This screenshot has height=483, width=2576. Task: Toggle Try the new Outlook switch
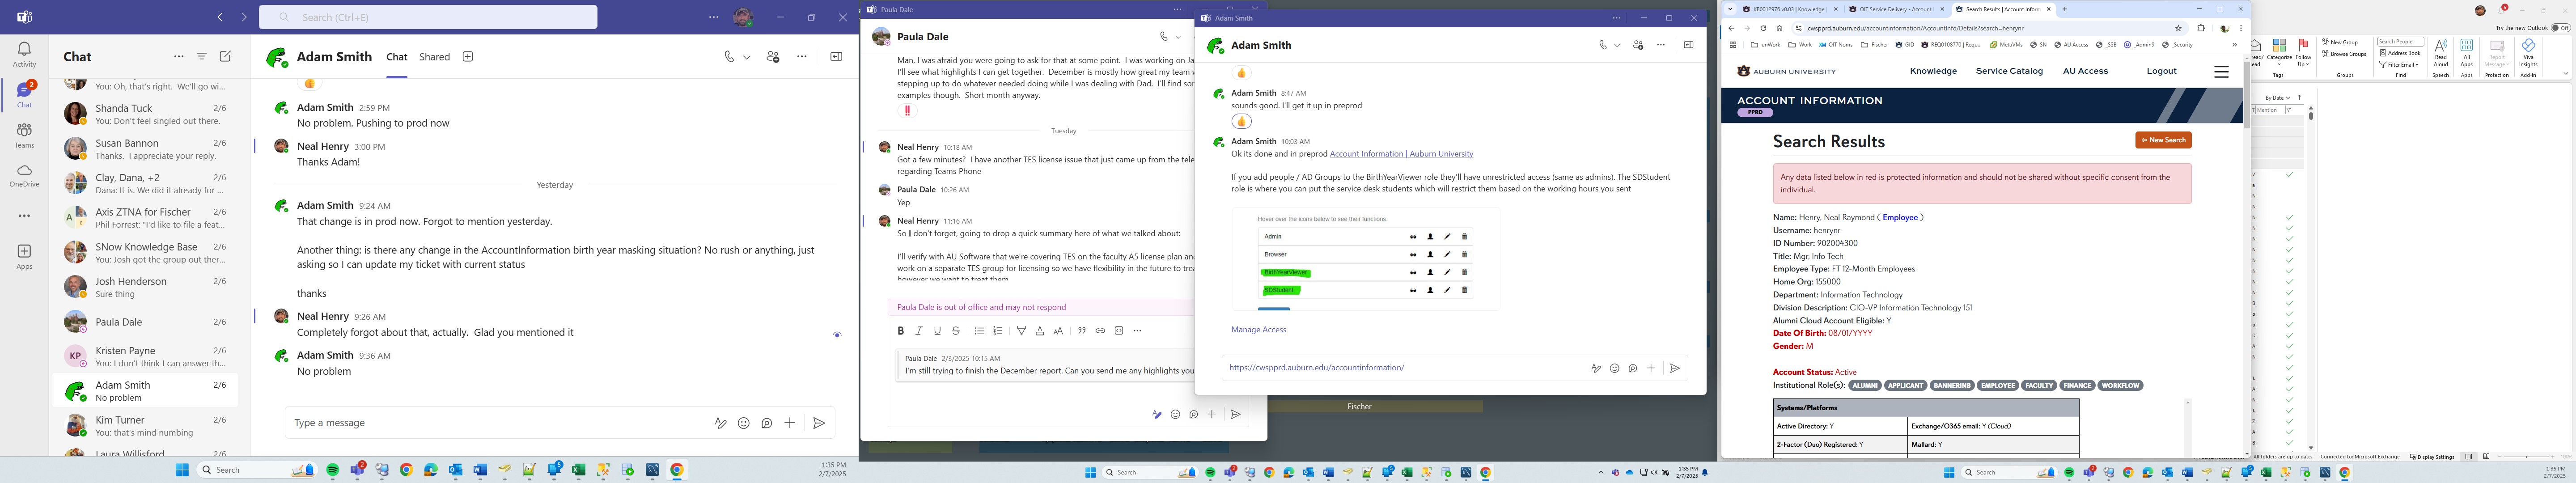tap(2560, 28)
